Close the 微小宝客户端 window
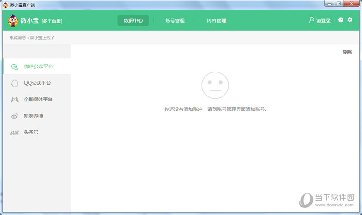This screenshot has width=362, height=215. tap(352, 4)
